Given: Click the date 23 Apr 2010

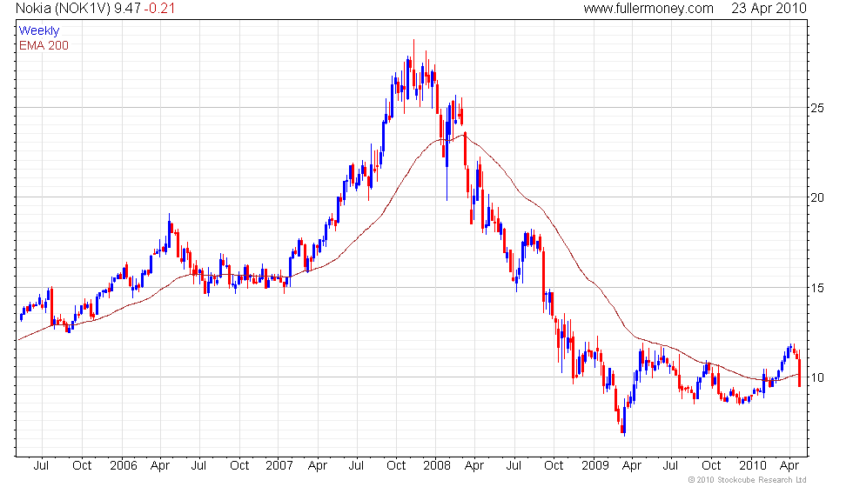Looking at the screenshot, I should point(769,8).
